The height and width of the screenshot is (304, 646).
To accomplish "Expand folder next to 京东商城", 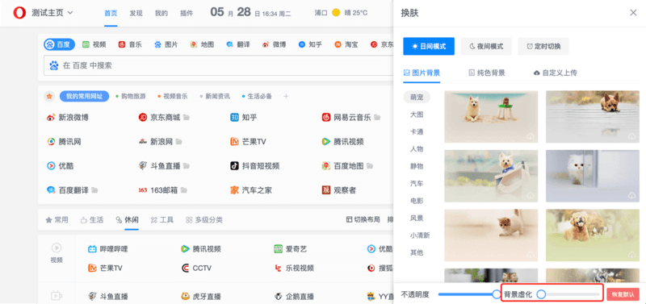I will pyautogui.click(x=187, y=118).
